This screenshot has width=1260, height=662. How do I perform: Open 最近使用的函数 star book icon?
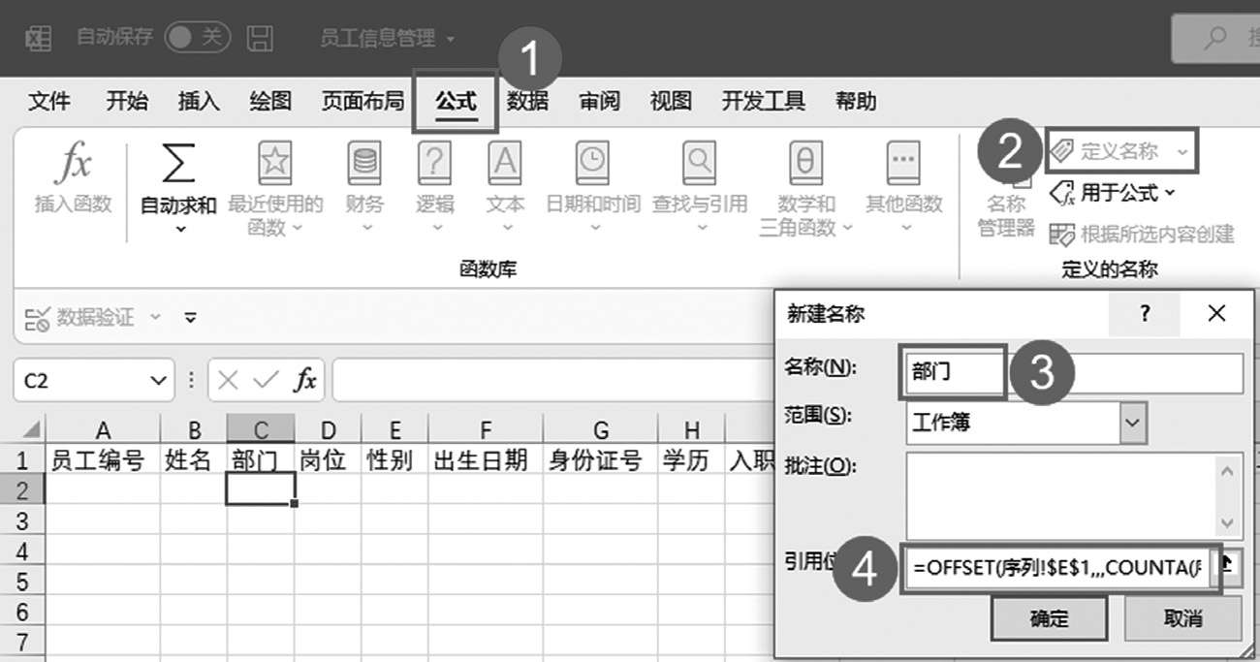[x=275, y=164]
